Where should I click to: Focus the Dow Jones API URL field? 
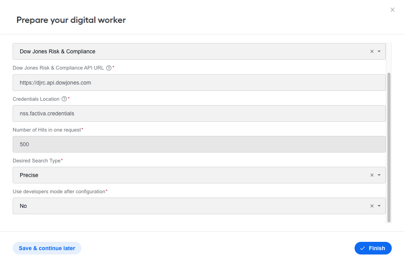(x=199, y=83)
